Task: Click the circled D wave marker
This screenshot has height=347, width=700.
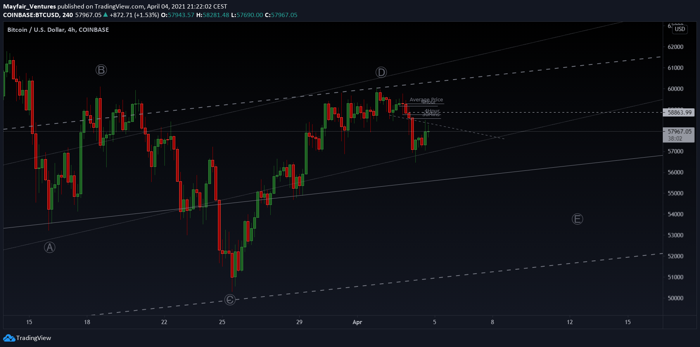Action: [381, 72]
